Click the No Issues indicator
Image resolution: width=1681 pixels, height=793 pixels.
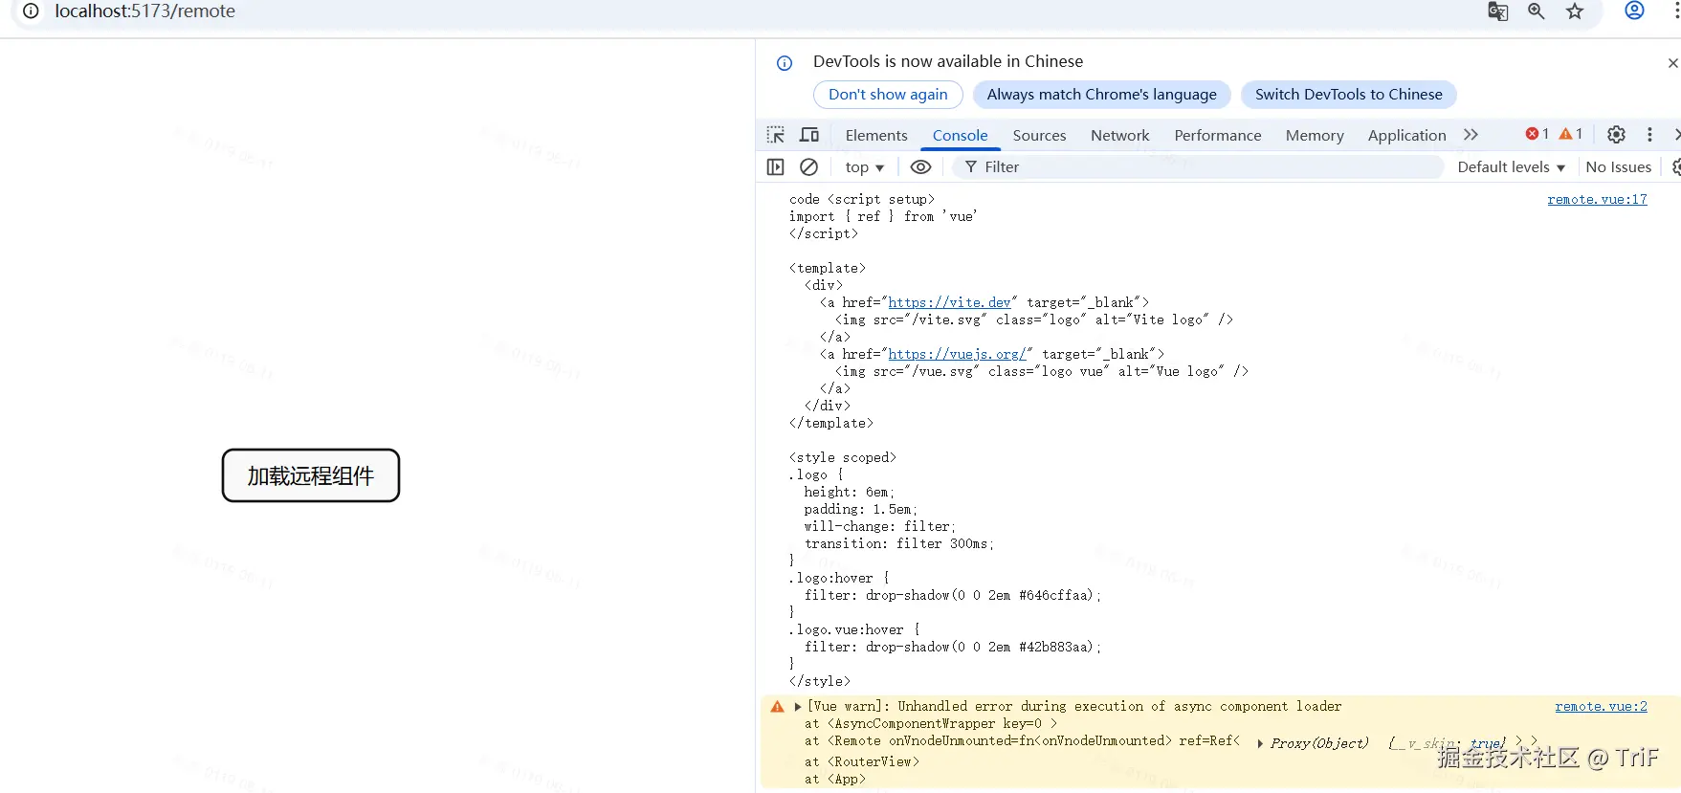click(1619, 166)
